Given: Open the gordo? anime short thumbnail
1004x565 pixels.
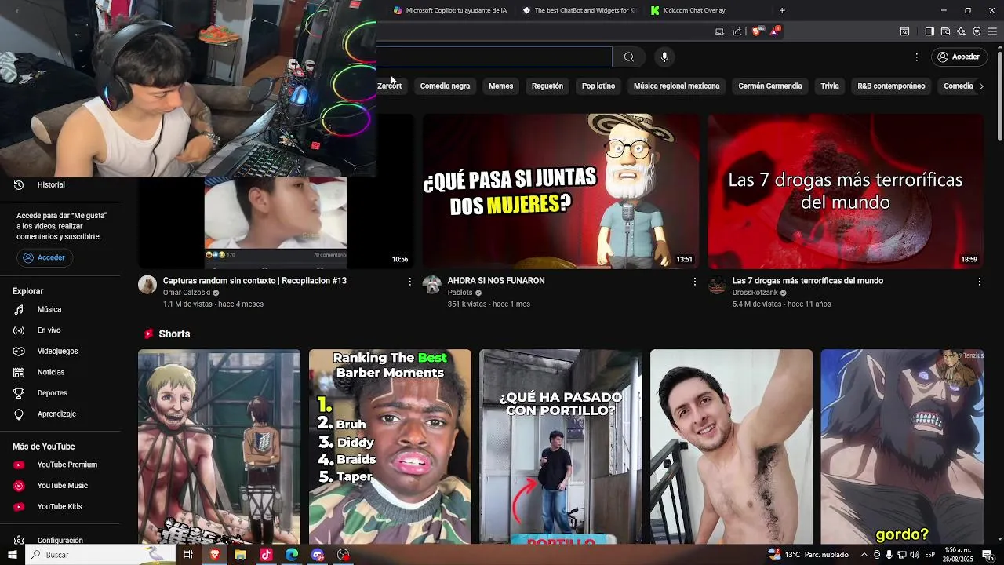Looking at the screenshot, I should 902,447.
